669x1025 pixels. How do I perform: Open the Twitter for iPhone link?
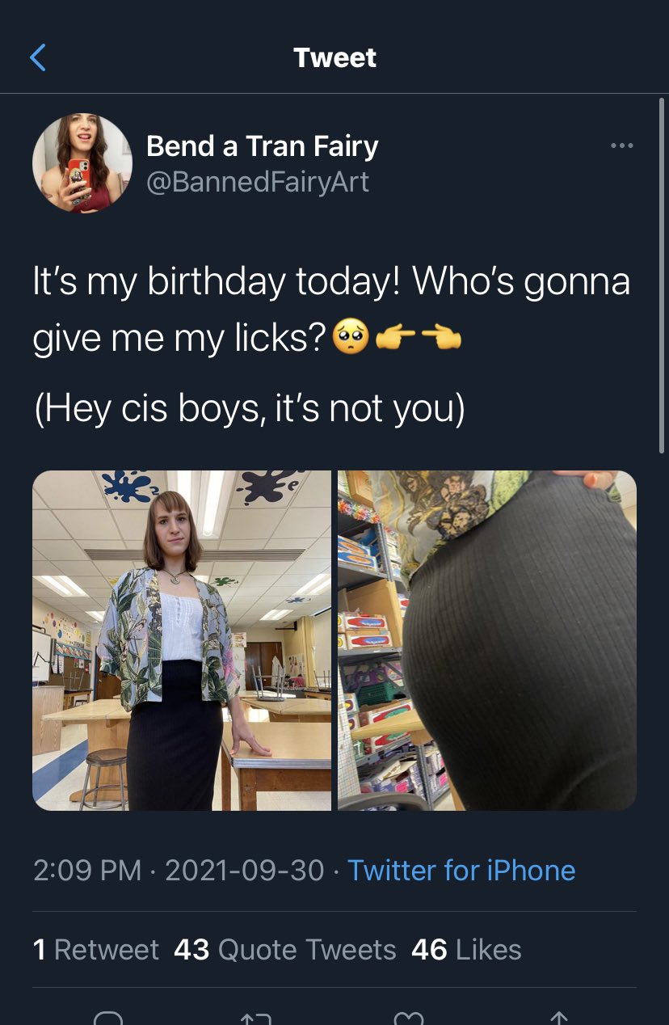tap(461, 871)
